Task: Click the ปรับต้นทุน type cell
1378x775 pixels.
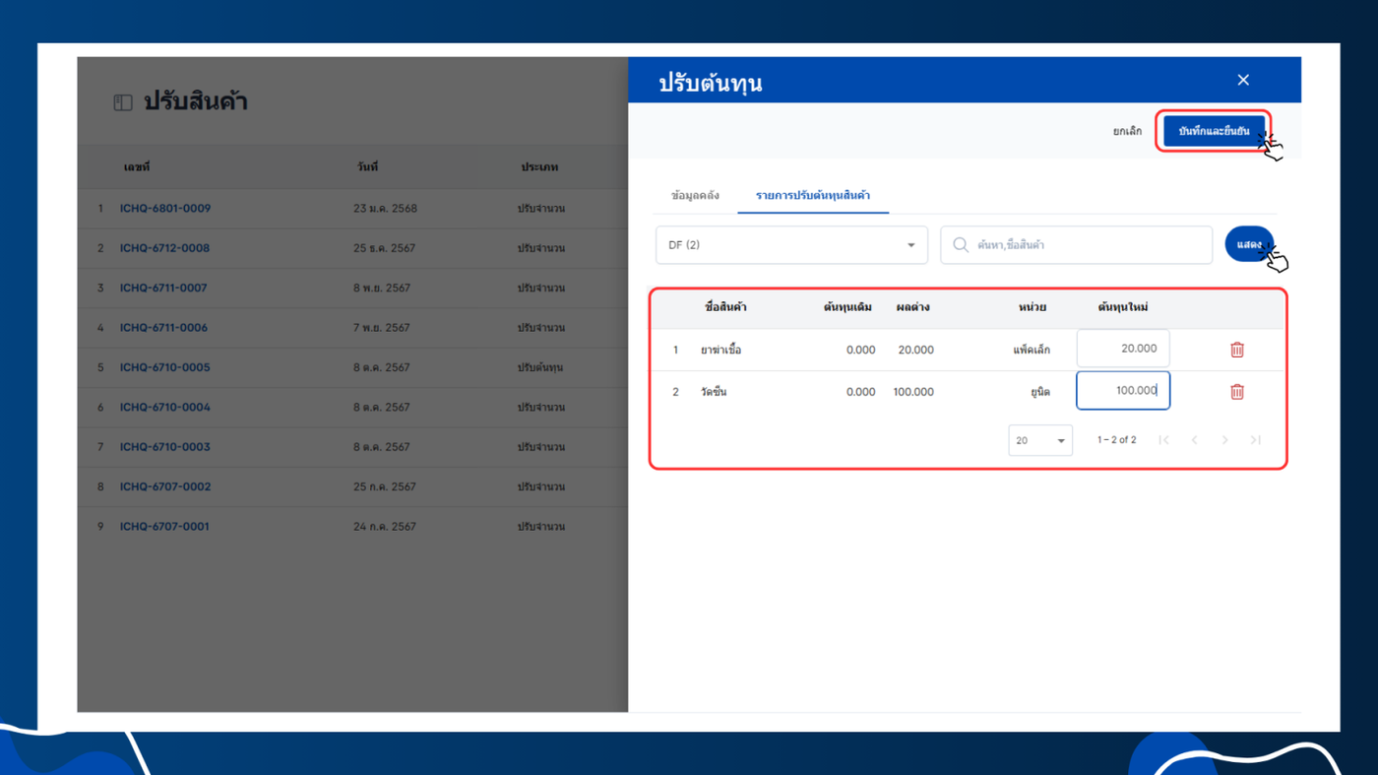Action: [x=540, y=367]
